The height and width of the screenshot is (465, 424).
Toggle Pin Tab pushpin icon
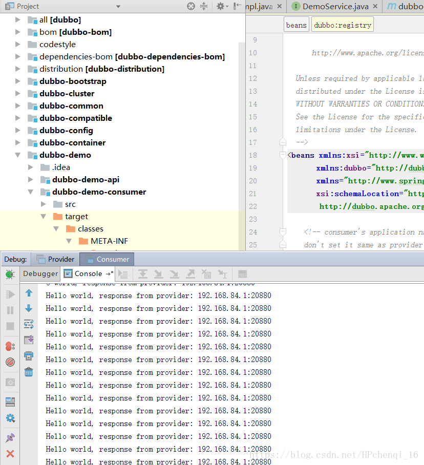(x=10, y=438)
